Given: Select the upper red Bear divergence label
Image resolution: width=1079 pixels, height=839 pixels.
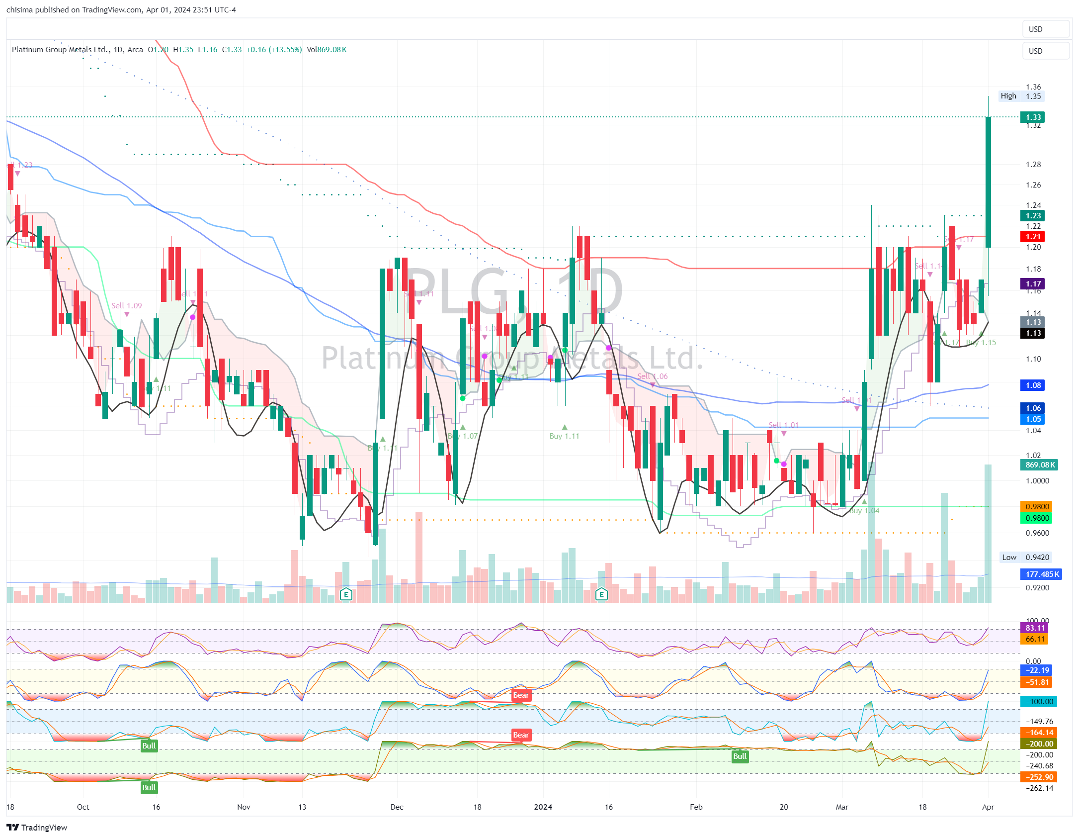Looking at the screenshot, I should pyautogui.click(x=521, y=695).
